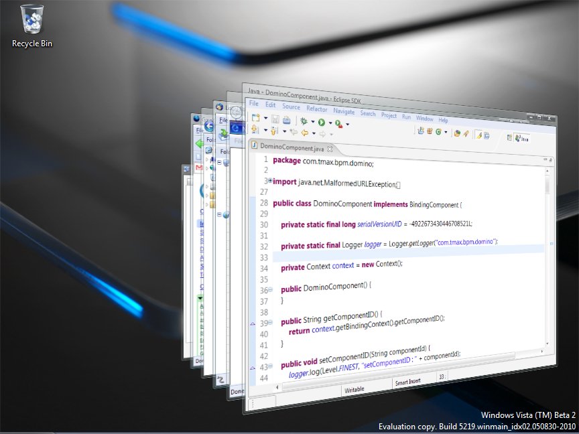Click the "Smart Insert" status bar field
This screenshot has width=579, height=434.
coord(407,382)
